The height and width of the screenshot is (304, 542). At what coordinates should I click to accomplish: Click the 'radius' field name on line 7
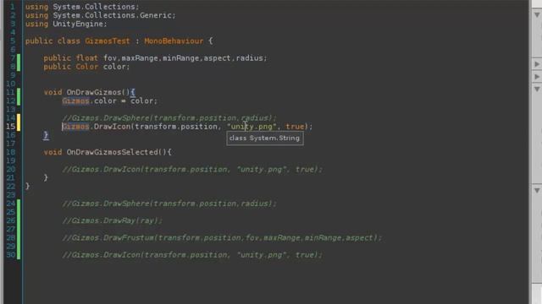click(x=249, y=58)
